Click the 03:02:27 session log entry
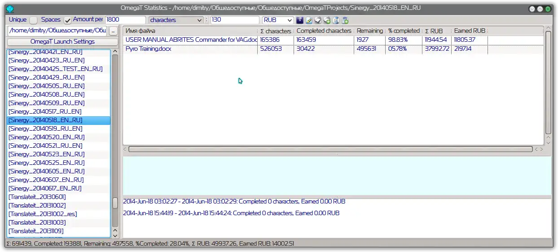558x252 pixels. click(234, 202)
